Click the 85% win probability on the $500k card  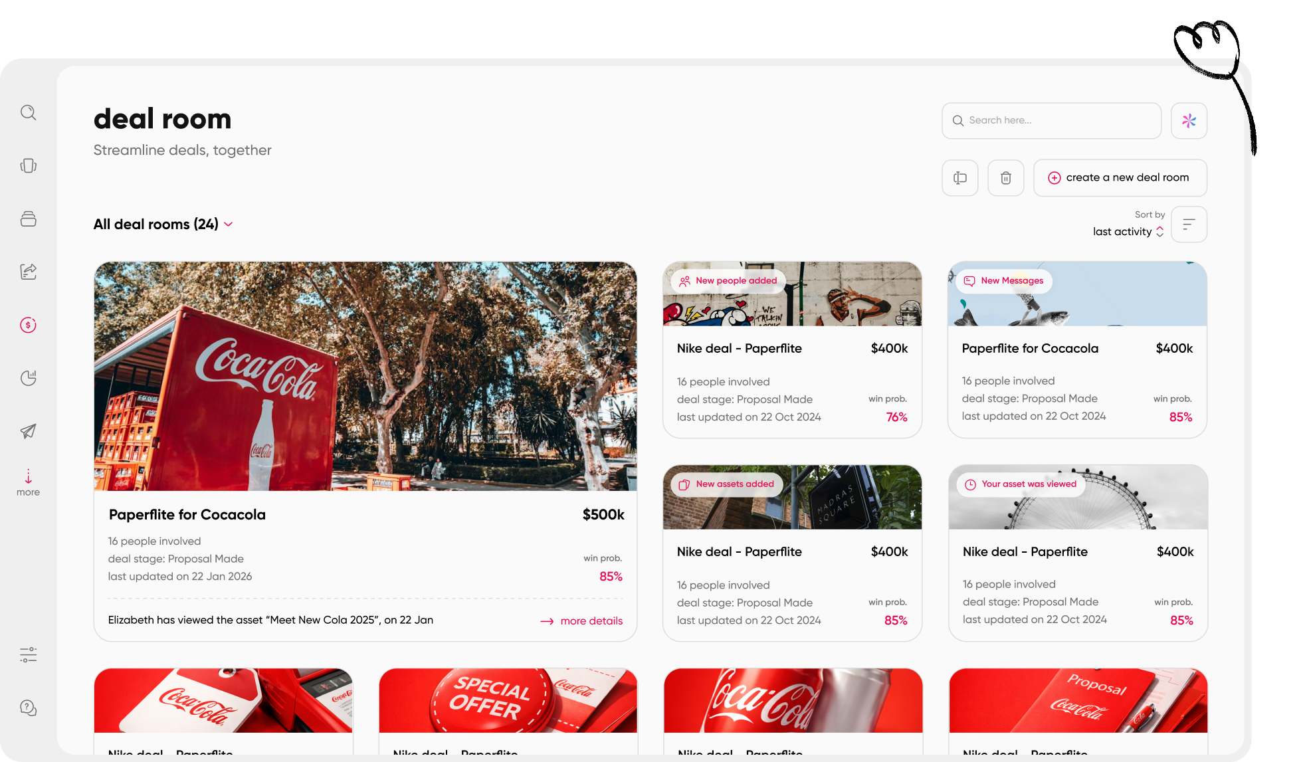point(611,577)
